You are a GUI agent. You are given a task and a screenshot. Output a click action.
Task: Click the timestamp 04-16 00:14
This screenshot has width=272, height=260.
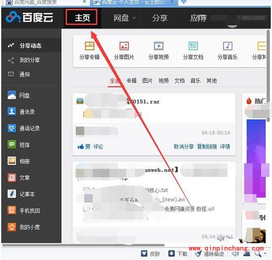[216, 133]
